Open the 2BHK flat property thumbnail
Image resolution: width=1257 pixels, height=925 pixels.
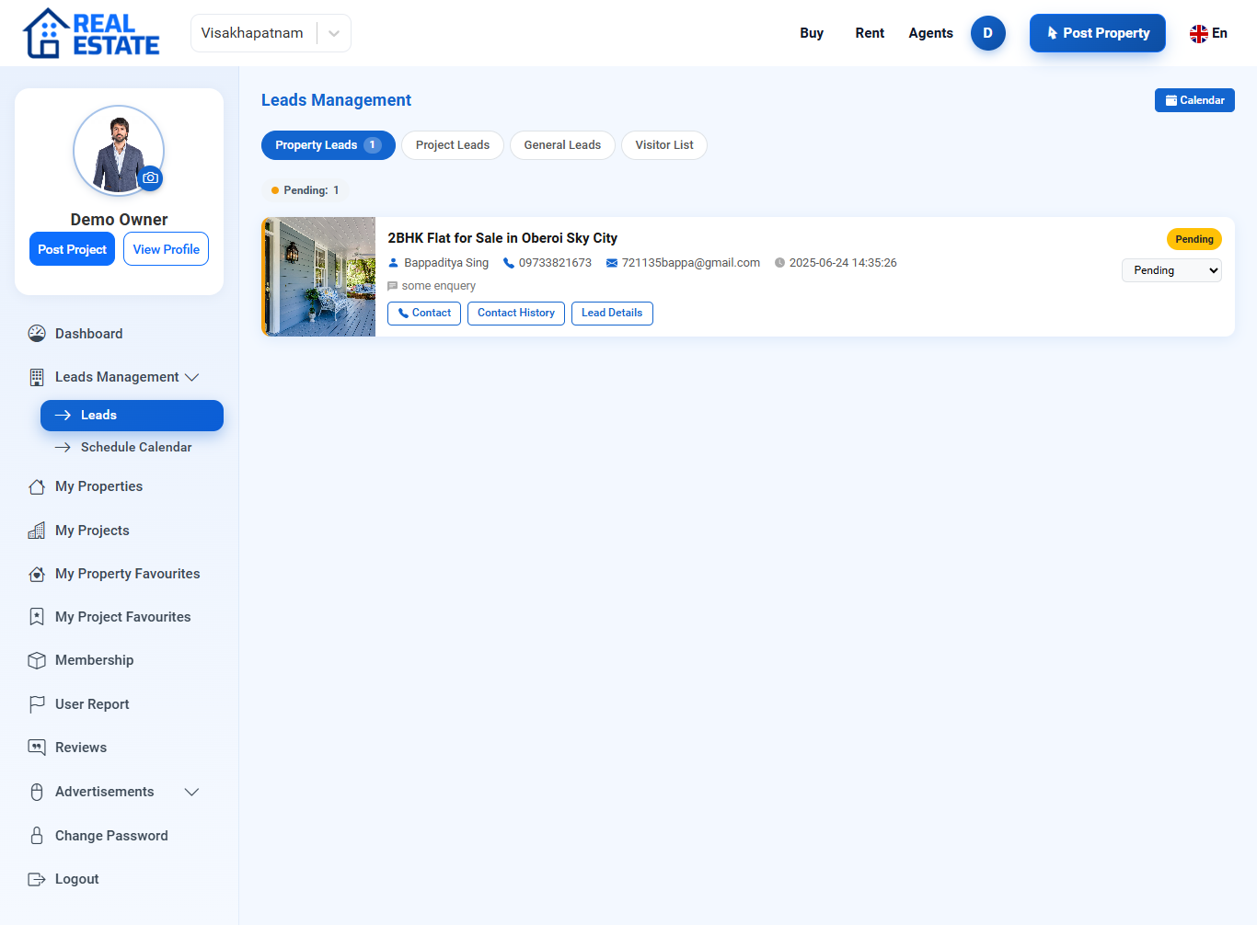click(x=318, y=277)
